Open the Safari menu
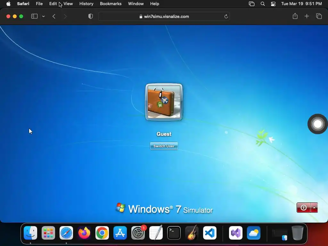 pos(23,4)
